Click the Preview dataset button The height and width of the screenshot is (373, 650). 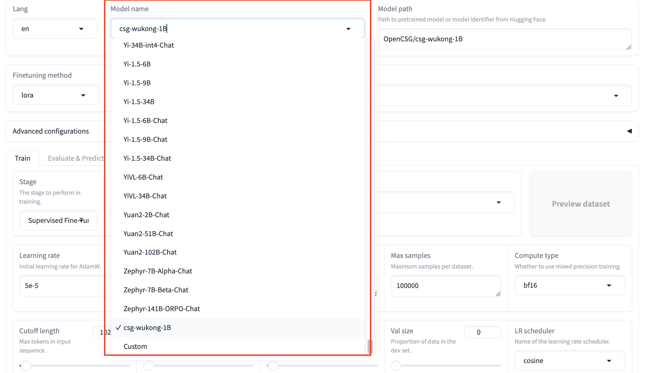580,204
